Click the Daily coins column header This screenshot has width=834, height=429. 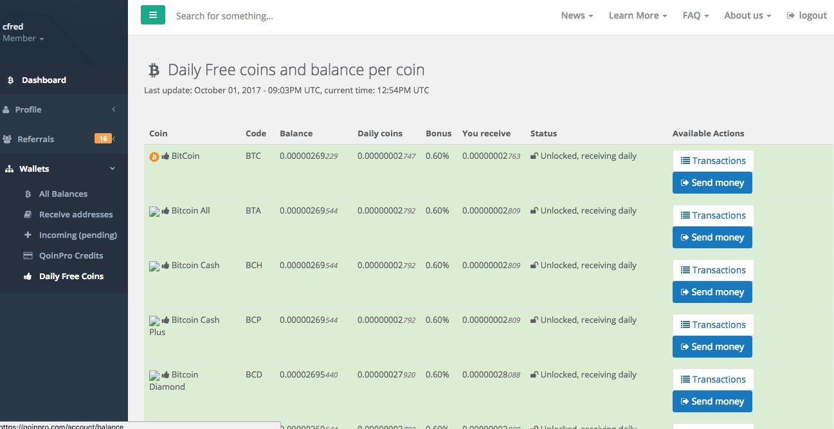[x=380, y=134]
